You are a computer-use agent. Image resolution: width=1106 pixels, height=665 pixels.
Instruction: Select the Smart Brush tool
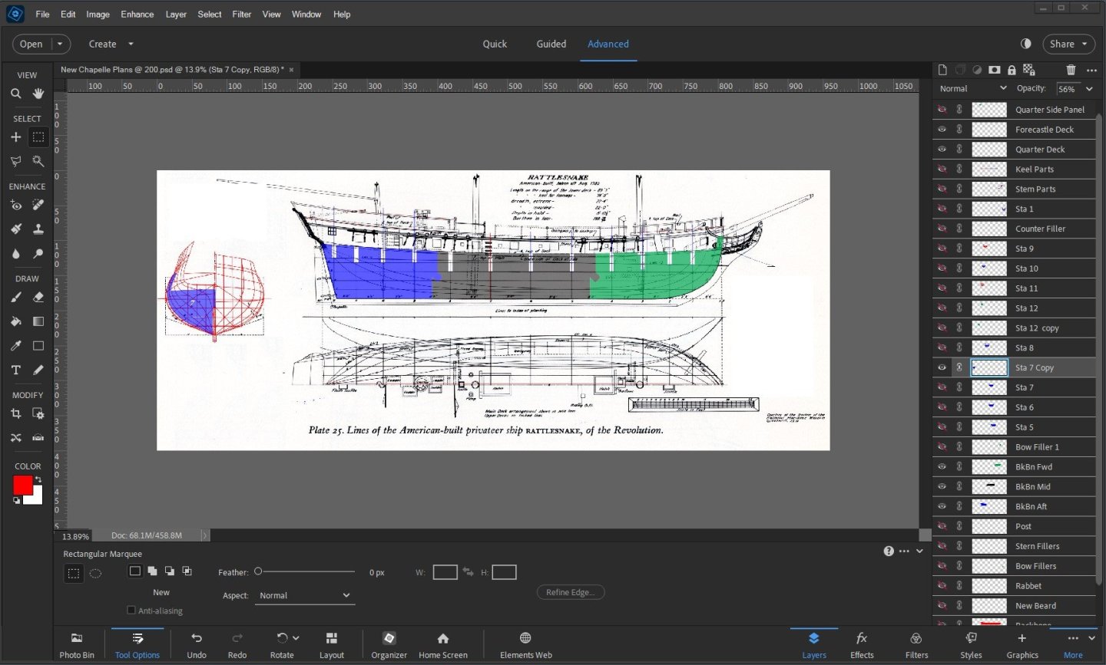(16, 229)
